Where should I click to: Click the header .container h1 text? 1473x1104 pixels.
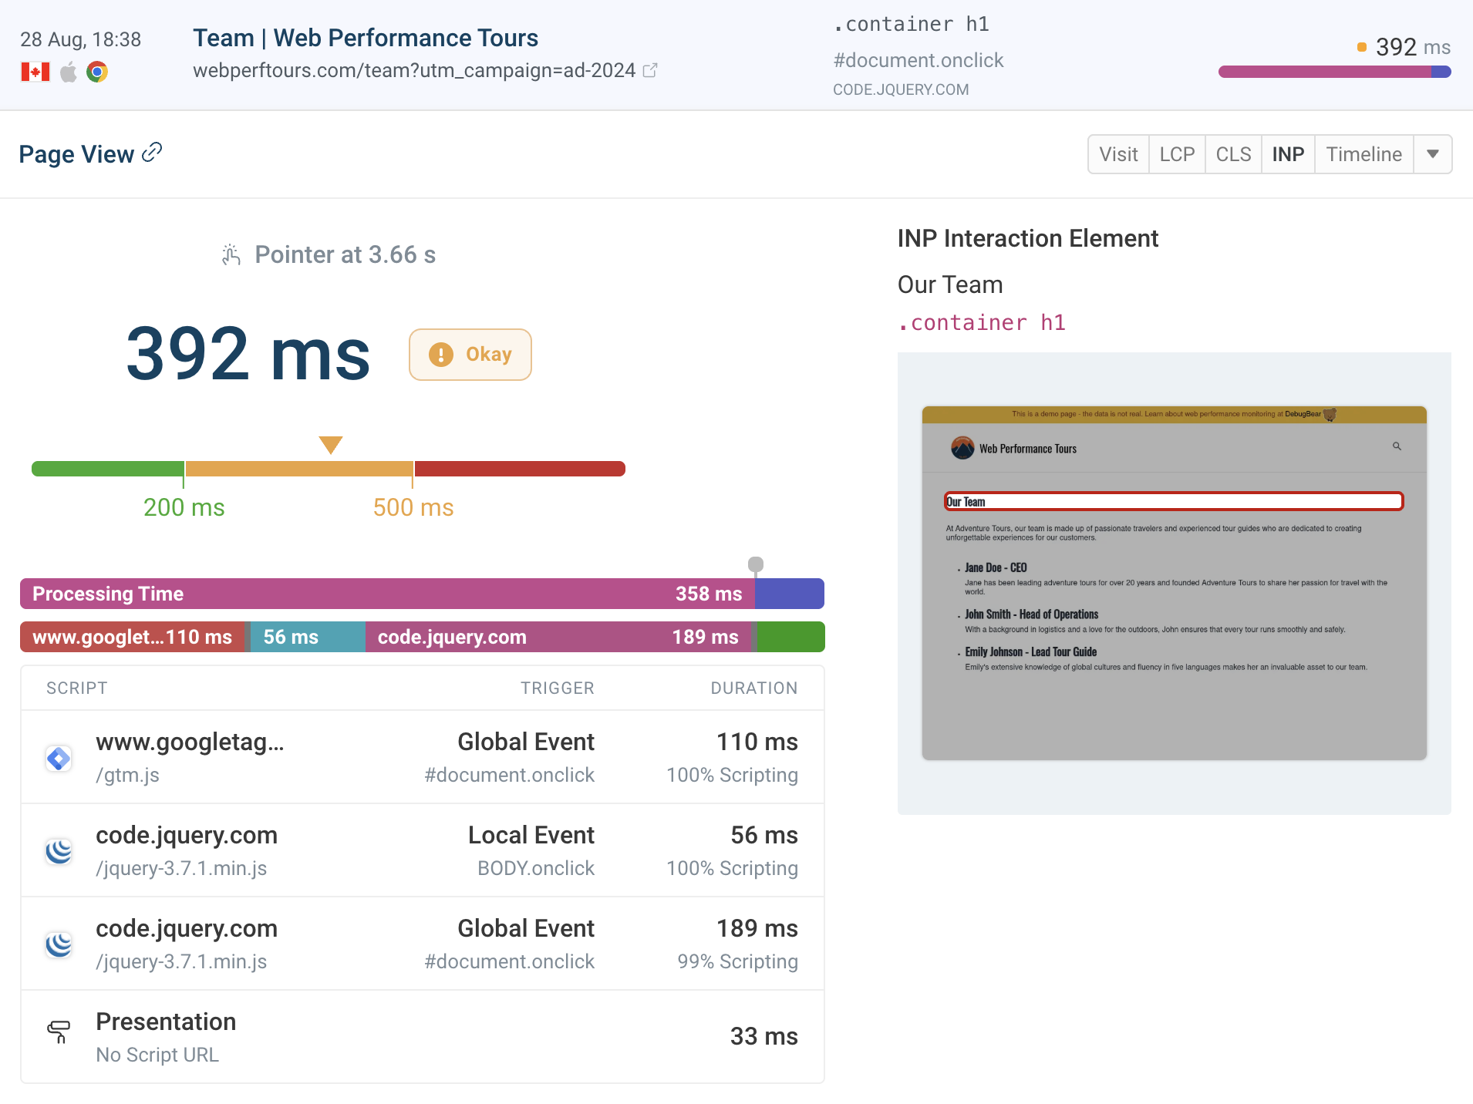tap(911, 24)
